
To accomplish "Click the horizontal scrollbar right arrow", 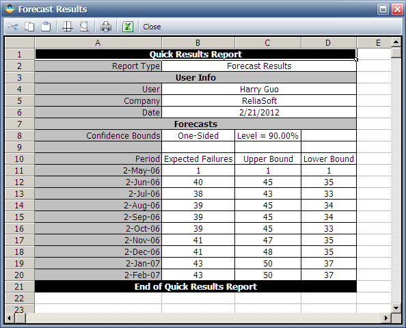I will tap(386, 318).
